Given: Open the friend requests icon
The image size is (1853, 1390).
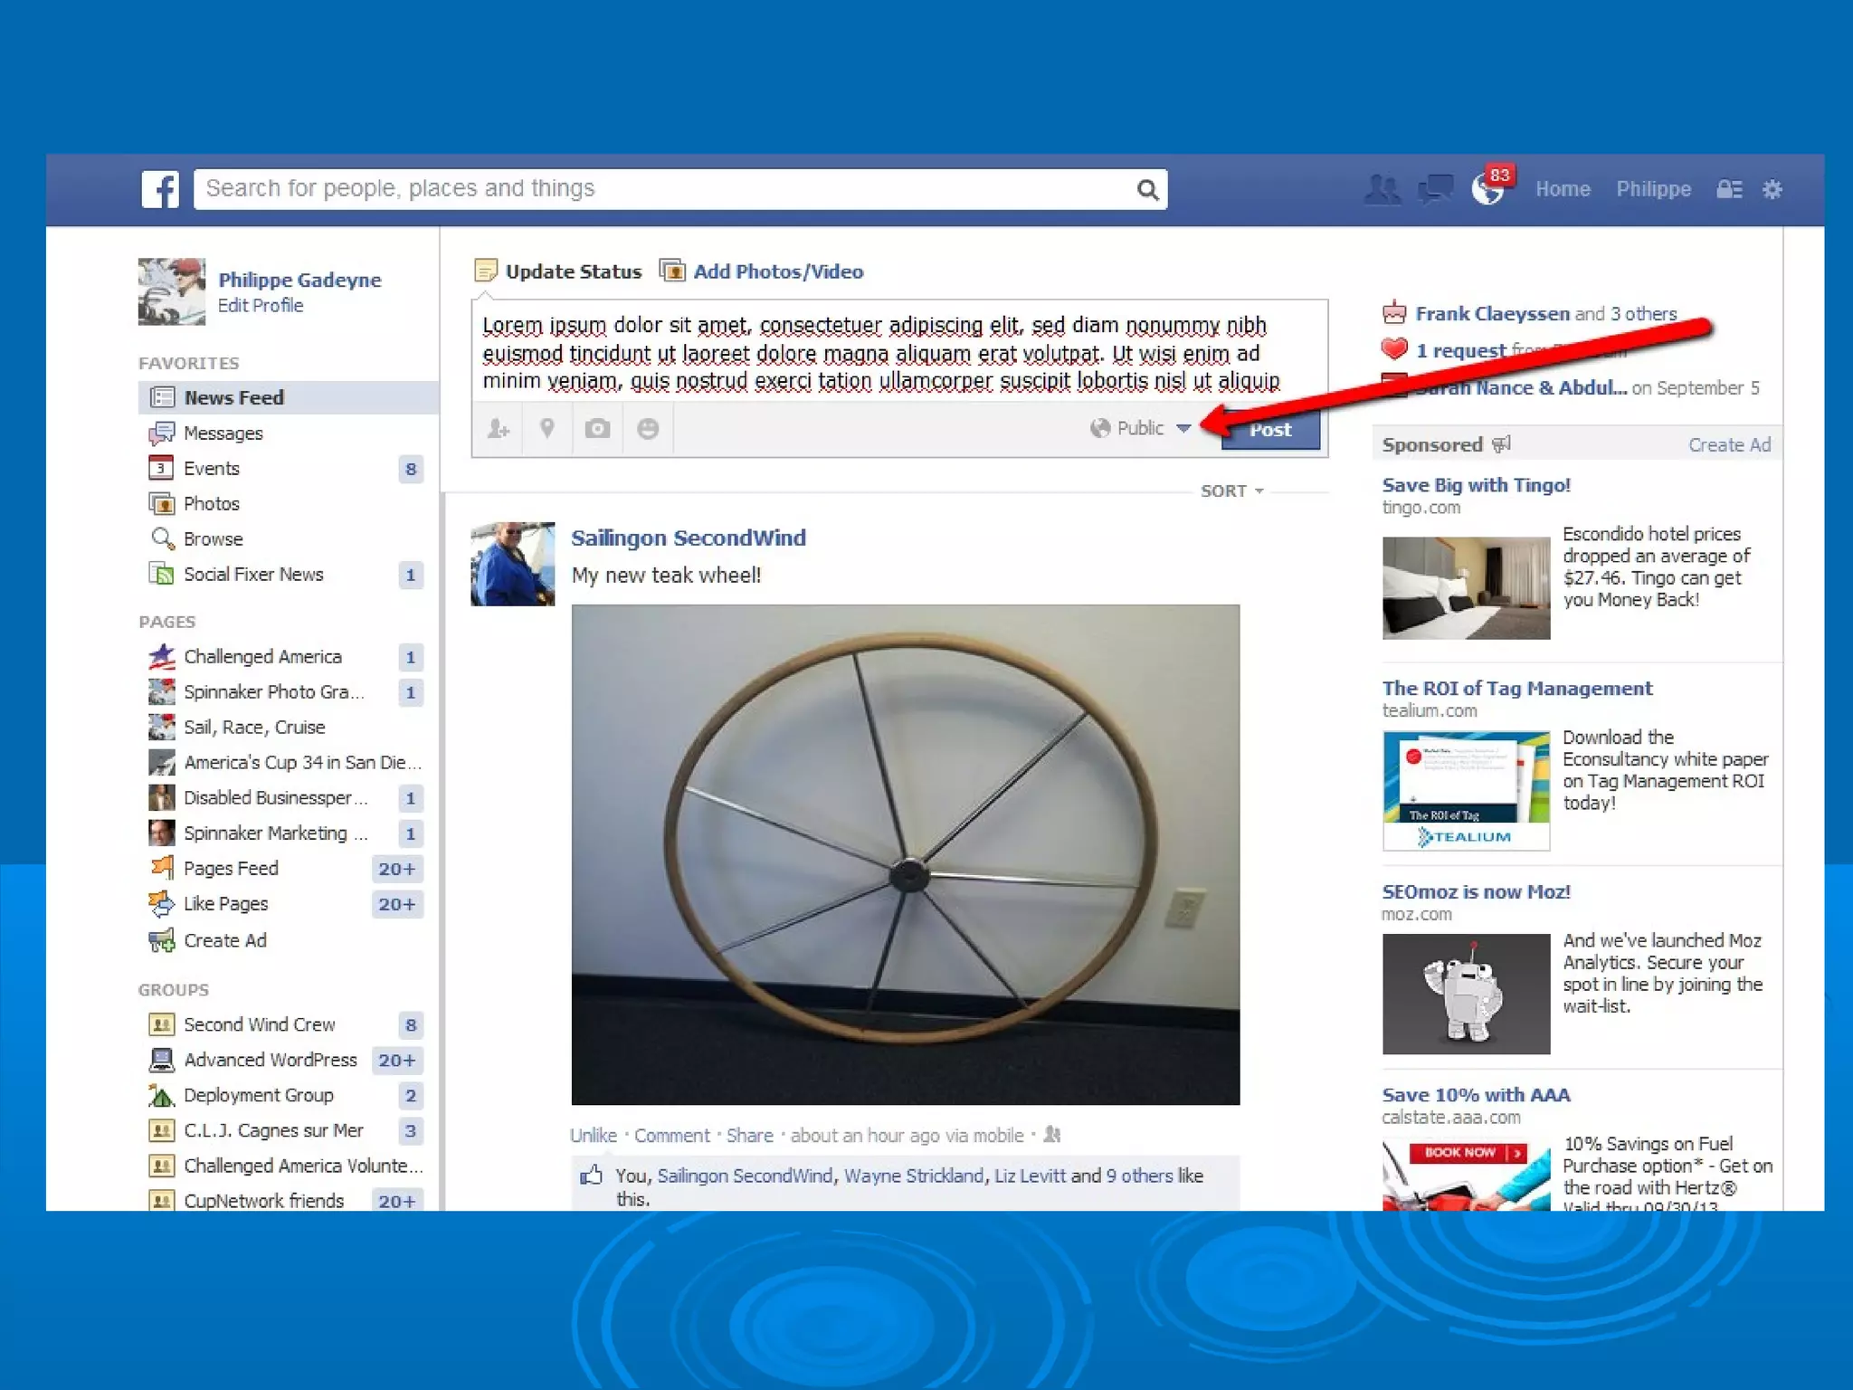Looking at the screenshot, I should click(1382, 189).
